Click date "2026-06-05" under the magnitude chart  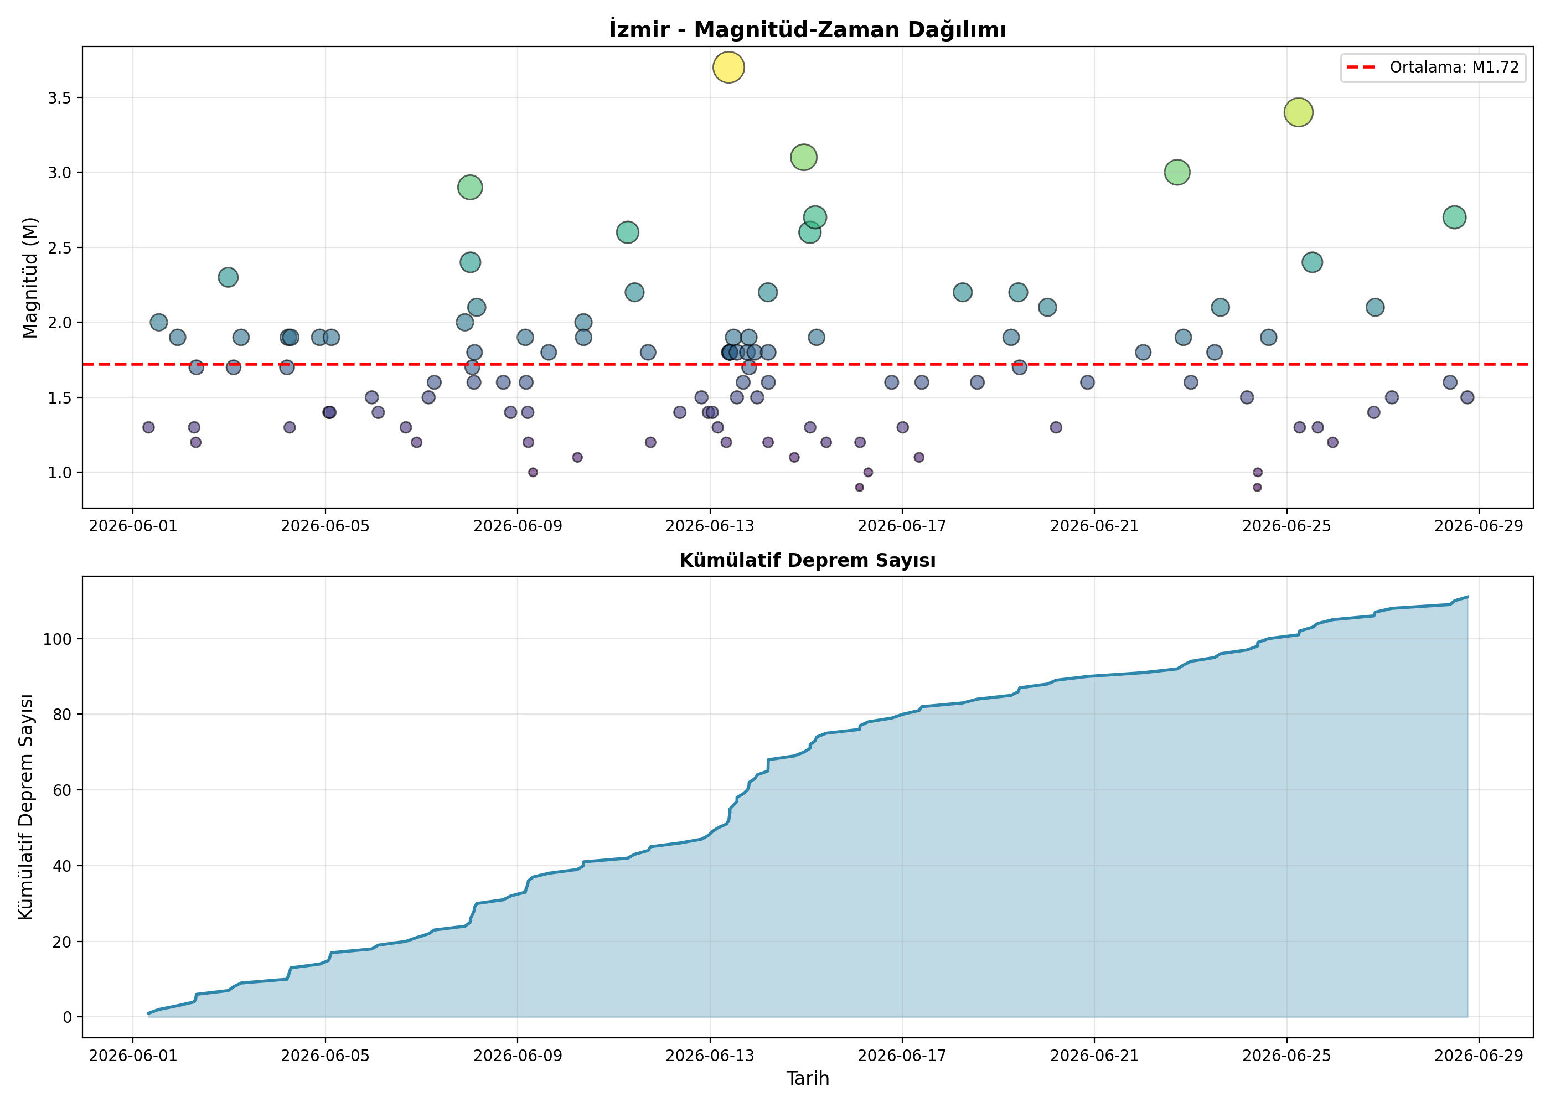point(325,526)
